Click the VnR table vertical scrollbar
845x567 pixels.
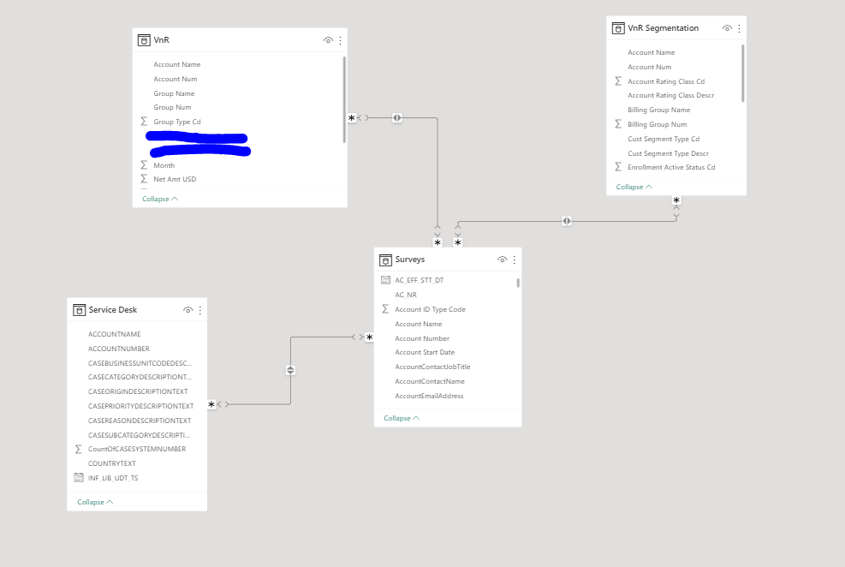[x=344, y=99]
